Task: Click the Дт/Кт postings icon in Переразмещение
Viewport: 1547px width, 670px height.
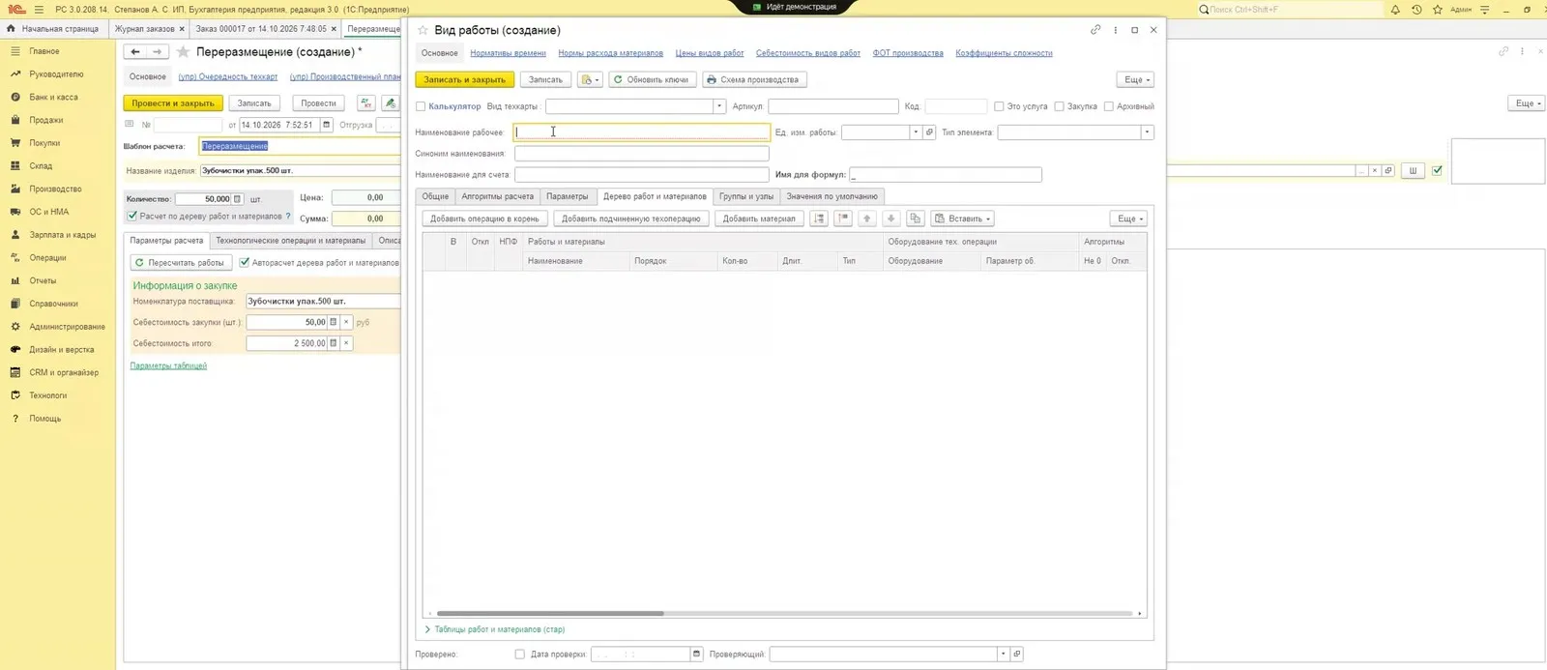Action: point(366,102)
